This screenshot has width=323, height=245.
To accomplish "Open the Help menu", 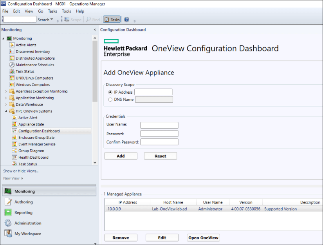I will (80, 11).
